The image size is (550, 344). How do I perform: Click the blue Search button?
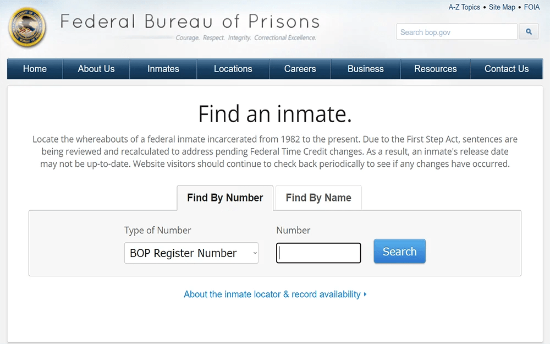pyautogui.click(x=399, y=252)
